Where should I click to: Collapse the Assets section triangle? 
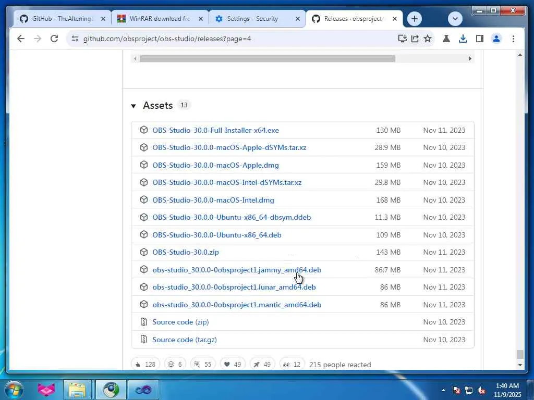click(133, 106)
